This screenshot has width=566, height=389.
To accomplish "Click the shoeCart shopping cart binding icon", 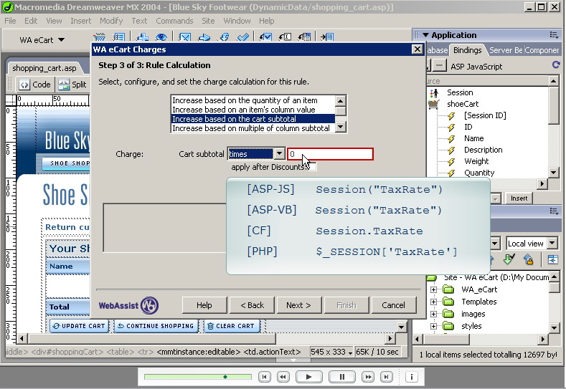I will [x=433, y=104].
